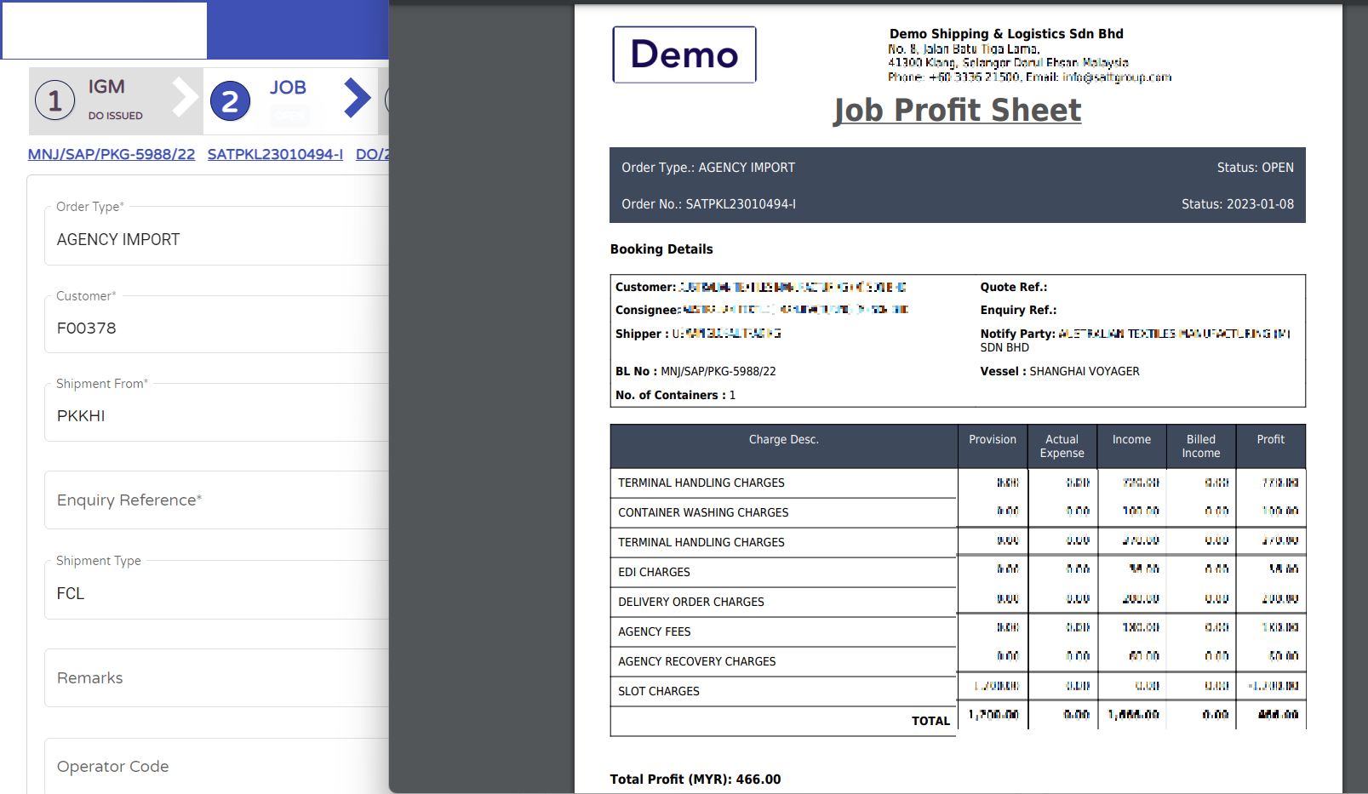Select step 2 JOB circle icon
The height and width of the screenshot is (794, 1368).
click(x=230, y=101)
